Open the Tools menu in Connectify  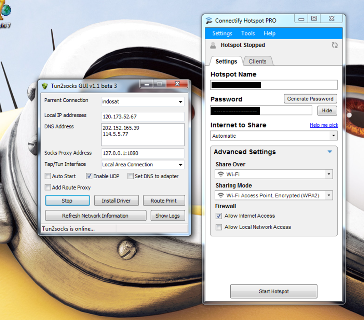(248, 33)
